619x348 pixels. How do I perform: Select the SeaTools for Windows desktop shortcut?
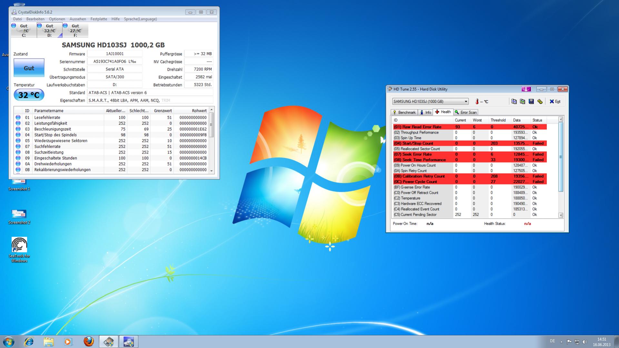coord(19,250)
